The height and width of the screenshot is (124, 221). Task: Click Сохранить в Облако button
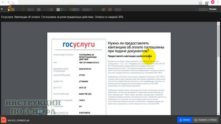point(205,120)
